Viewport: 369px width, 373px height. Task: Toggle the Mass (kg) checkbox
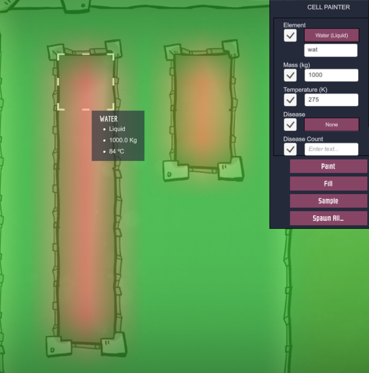[x=290, y=75]
